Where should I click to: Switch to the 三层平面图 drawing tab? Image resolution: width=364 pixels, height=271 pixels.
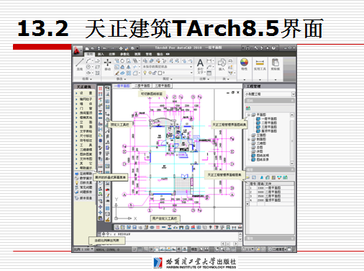pos(163,86)
